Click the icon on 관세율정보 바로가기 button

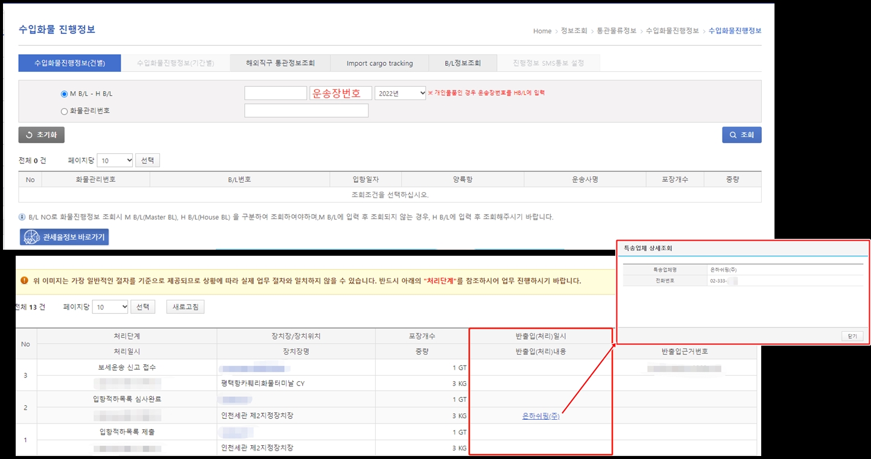pyautogui.click(x=31, y=238)
